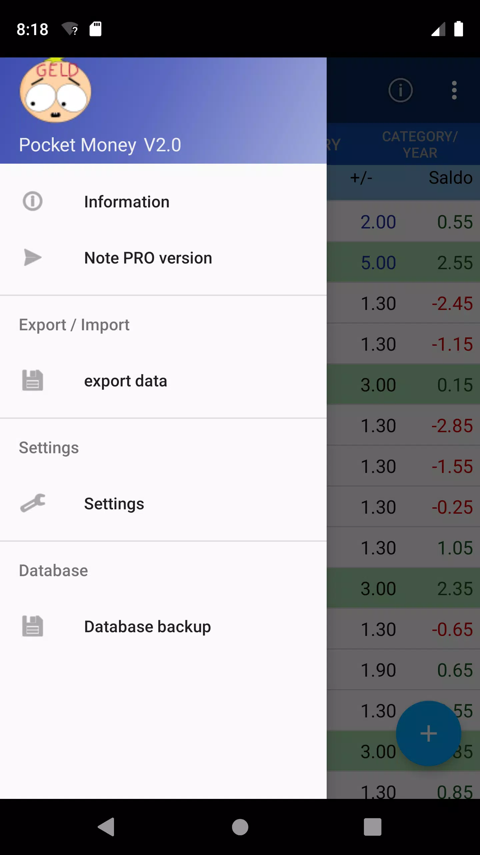Tap the Note PRO version arrow icon
Viewport: 480px width, 855px height.
33,258
